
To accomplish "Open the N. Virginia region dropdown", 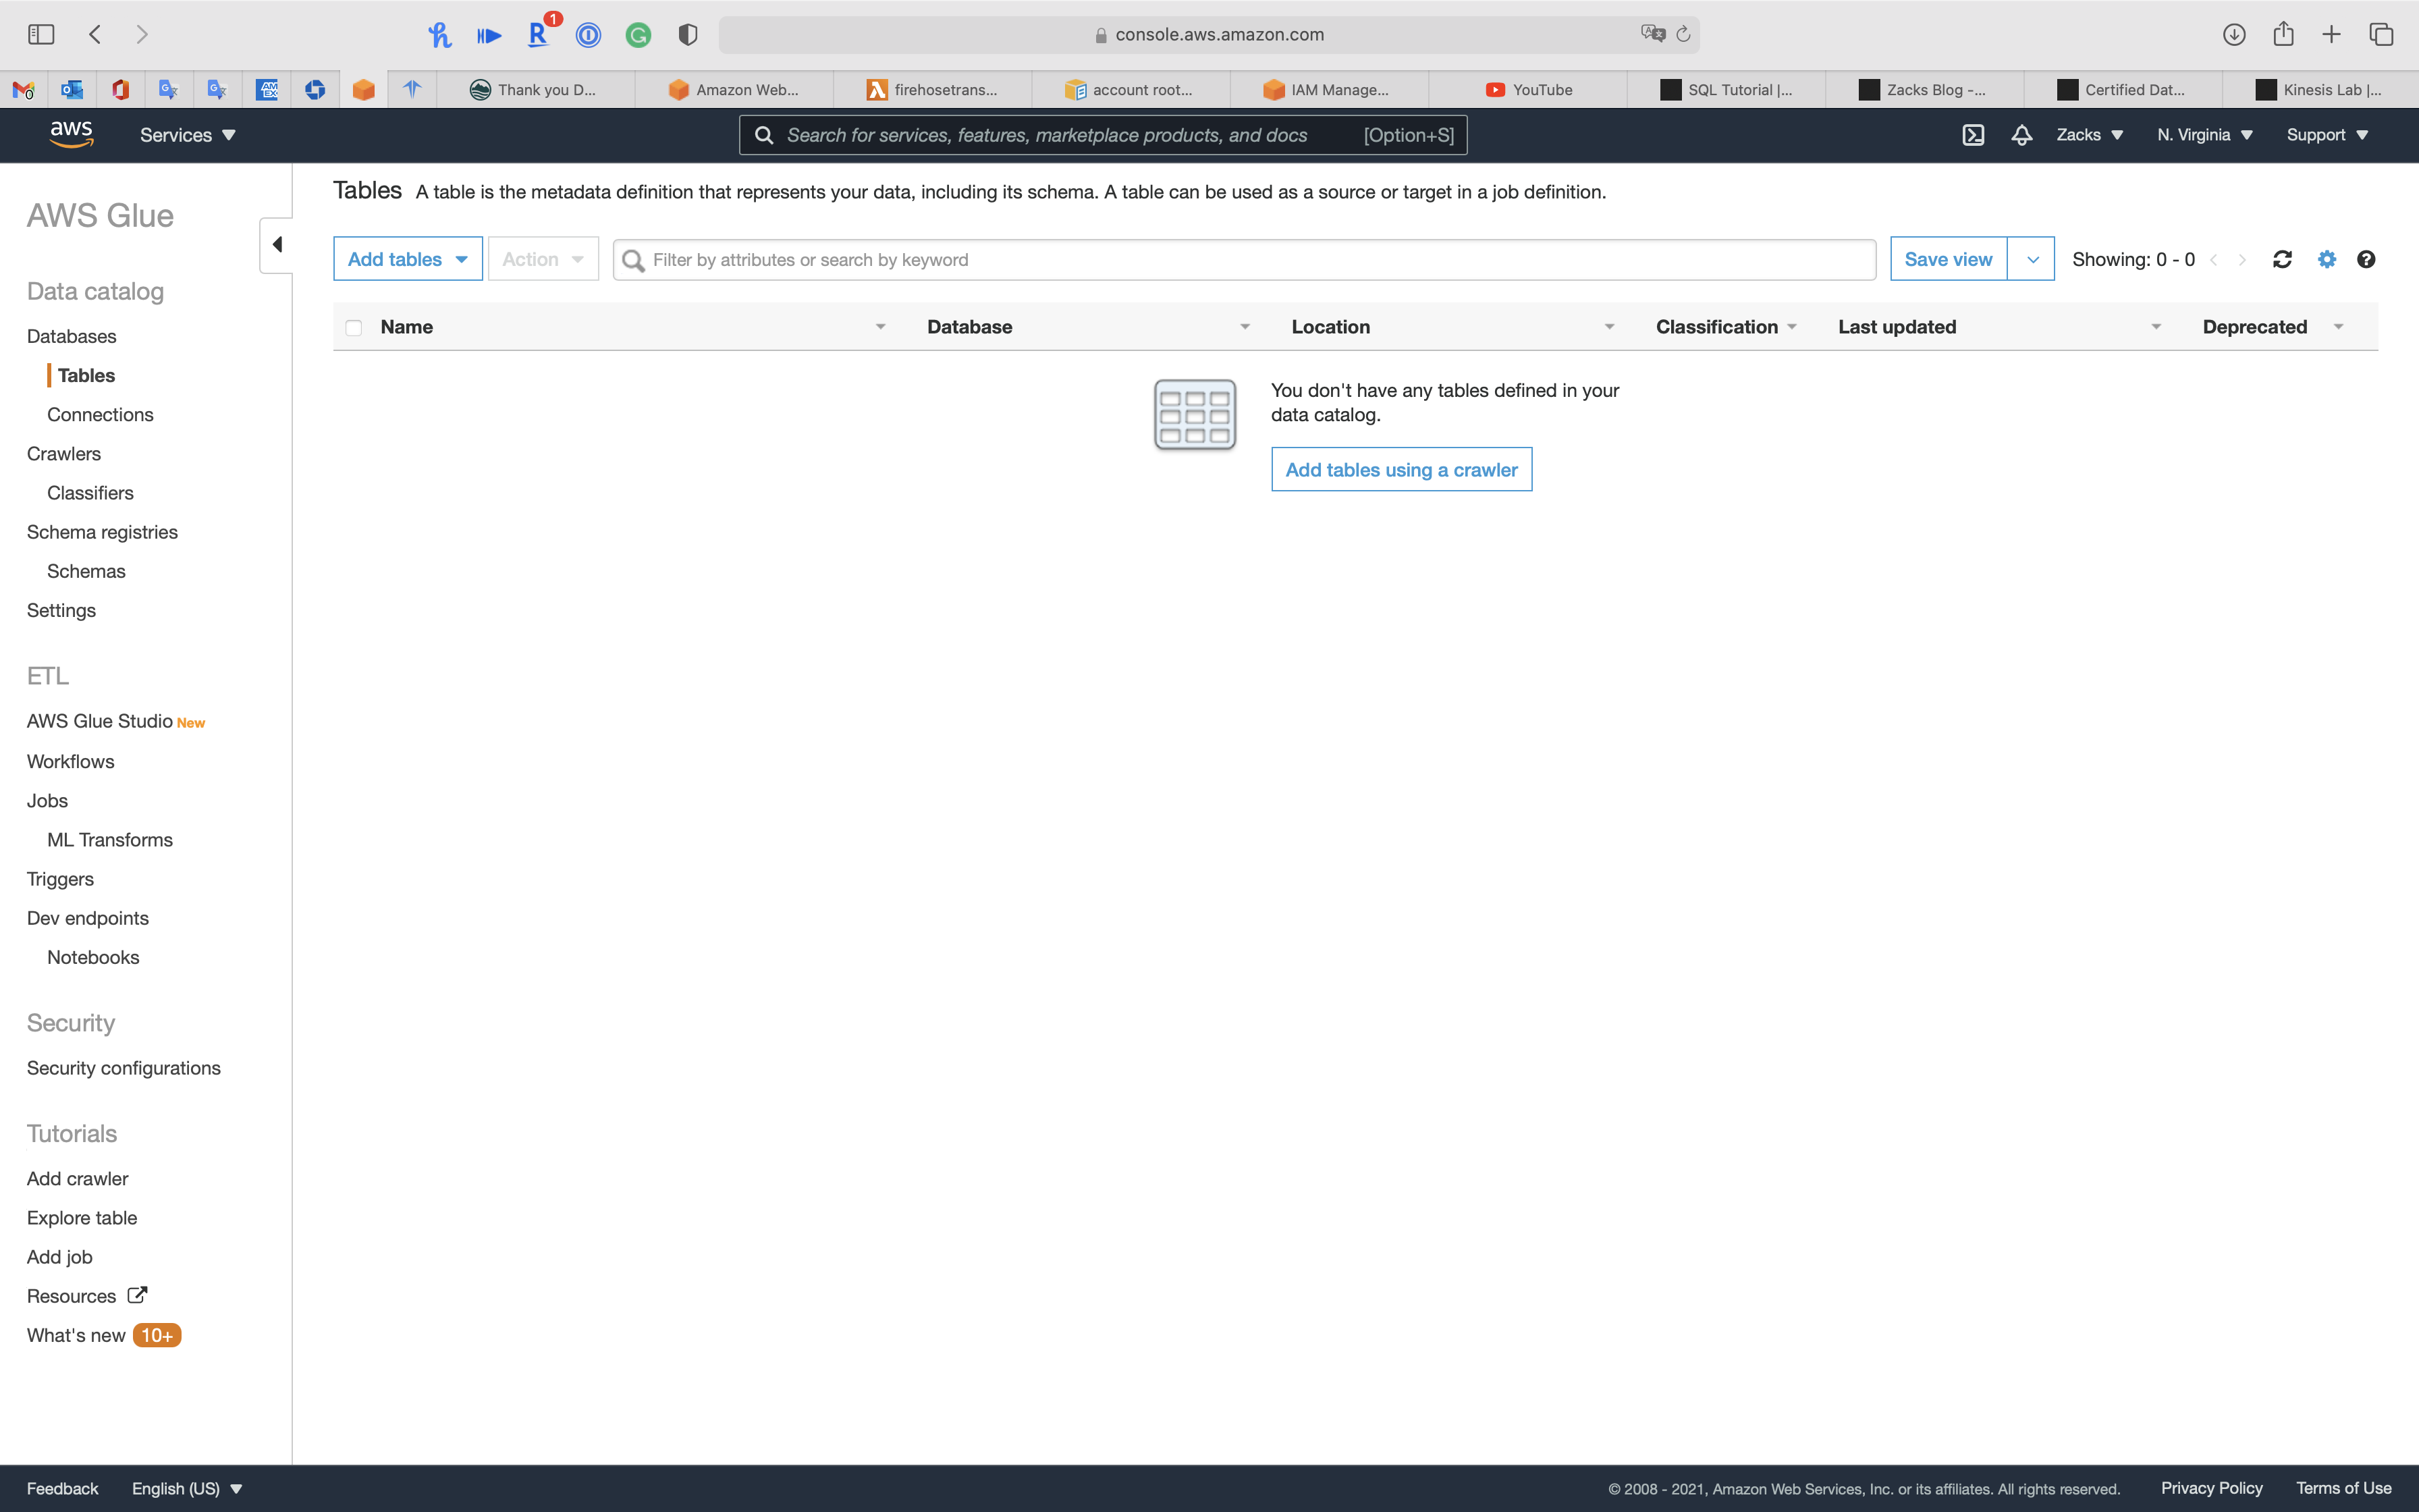I will (2204, 135).
